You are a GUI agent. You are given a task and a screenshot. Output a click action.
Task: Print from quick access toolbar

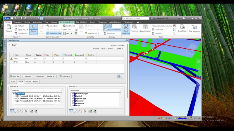click(x=25, y=18)
